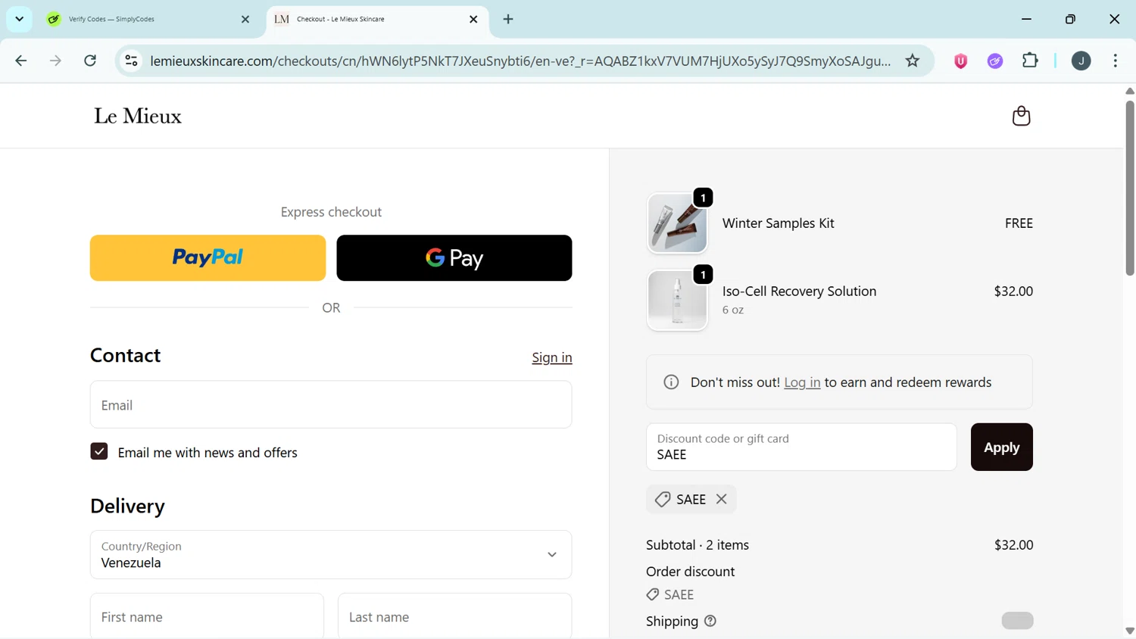The width and height of the screenshot is (1136, 639).
Task: Open a new browser tab
Action: coord(508,19)
